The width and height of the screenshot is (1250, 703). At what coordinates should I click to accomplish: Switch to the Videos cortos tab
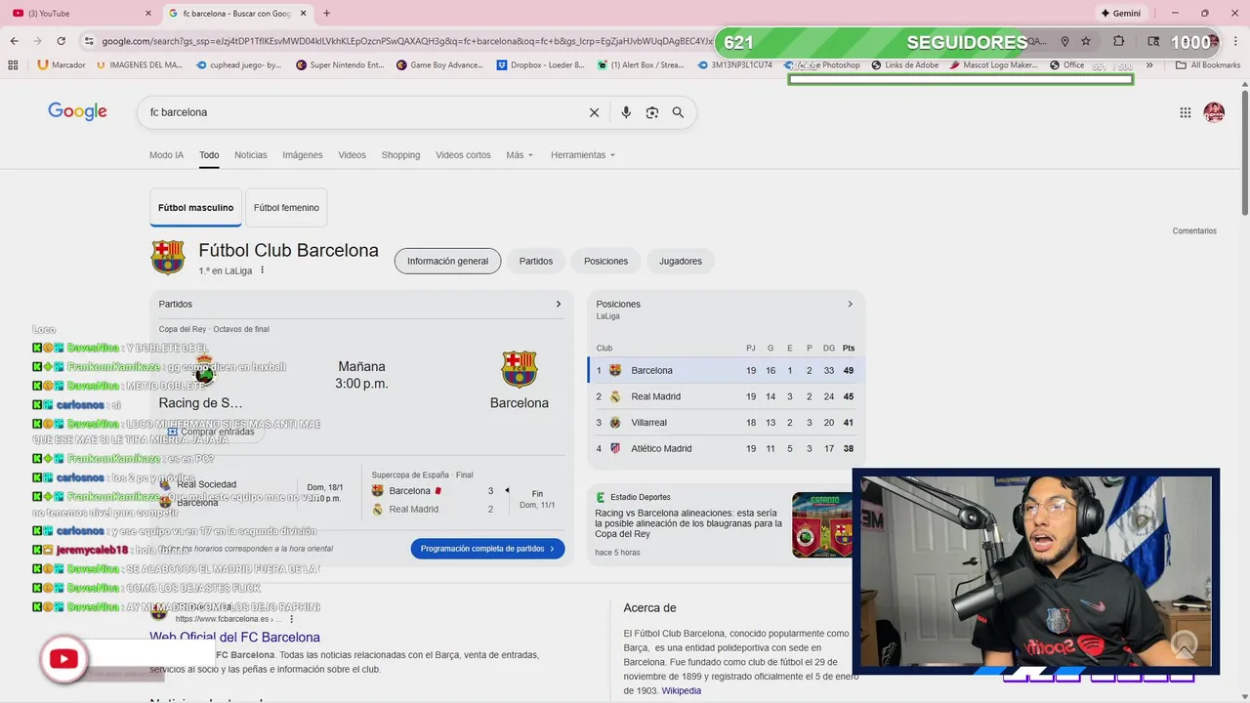pos(463,155)
